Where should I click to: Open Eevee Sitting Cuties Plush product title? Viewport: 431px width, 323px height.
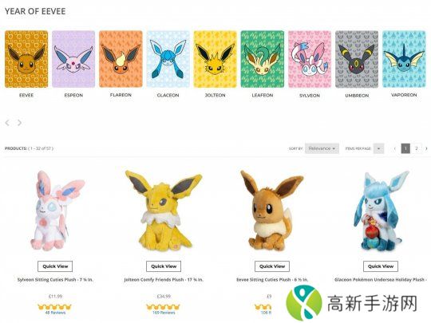[x=272, y=280]
